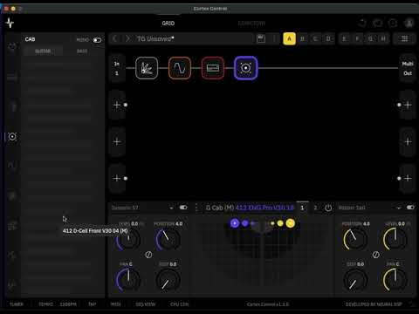Screen dimensions: 419x314
Task: Click the fourth-row left plus icon
Action: (117, 178)
